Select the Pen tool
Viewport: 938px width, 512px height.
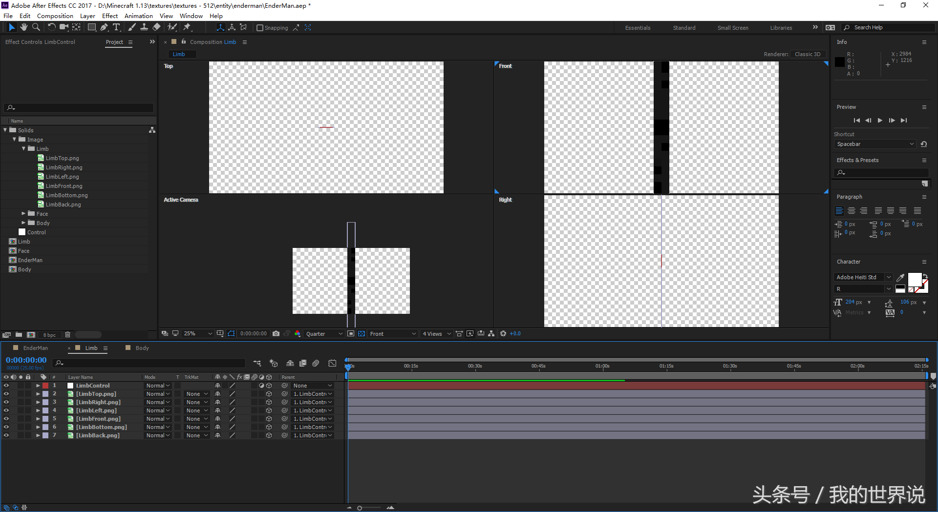[104, 27]
